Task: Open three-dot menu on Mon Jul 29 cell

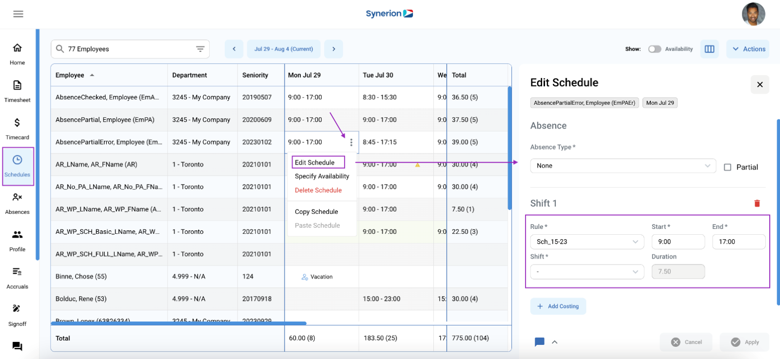Action: pyautogui.click(x=351, y=142)
